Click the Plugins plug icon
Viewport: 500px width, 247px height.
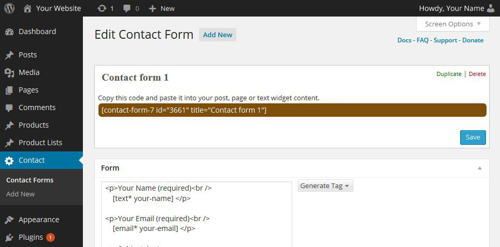(9, 237)
